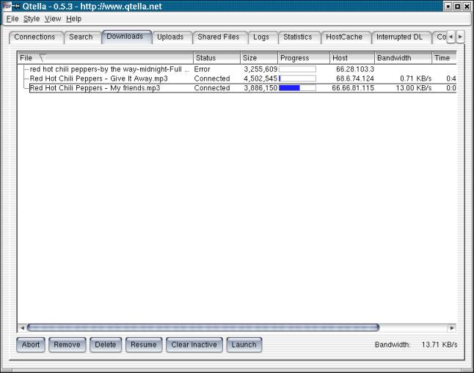Click horizontal scrollbar left arrow

22,328
